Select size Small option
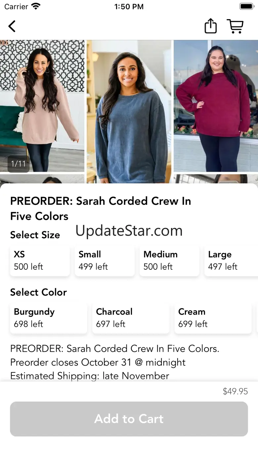 click(105, 260)
